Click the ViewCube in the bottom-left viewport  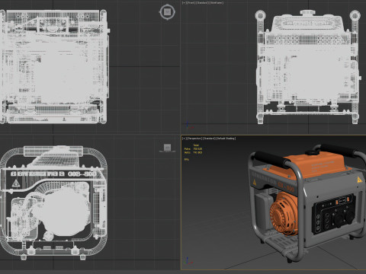(x=167, y=148)
